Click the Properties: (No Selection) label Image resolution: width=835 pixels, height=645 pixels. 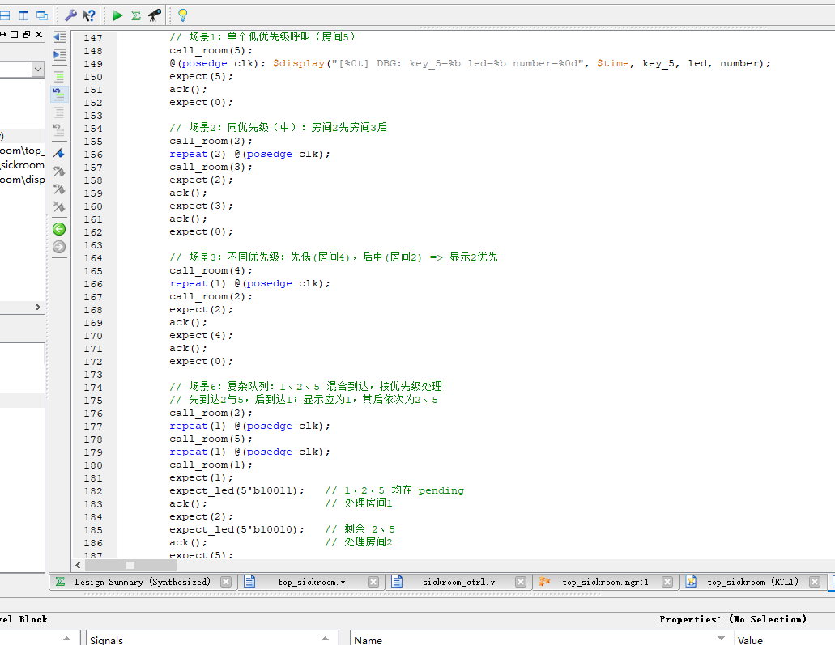click(x=733, y=619)
